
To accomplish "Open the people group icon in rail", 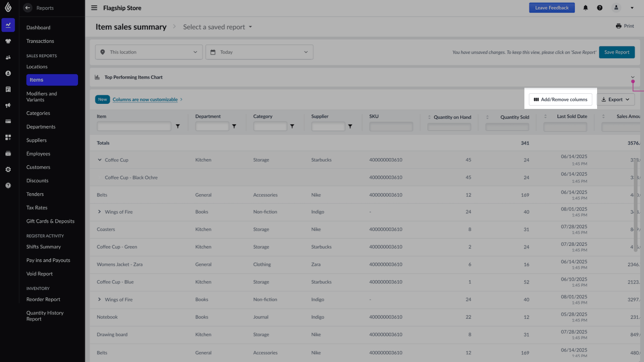I will (8, 57).
